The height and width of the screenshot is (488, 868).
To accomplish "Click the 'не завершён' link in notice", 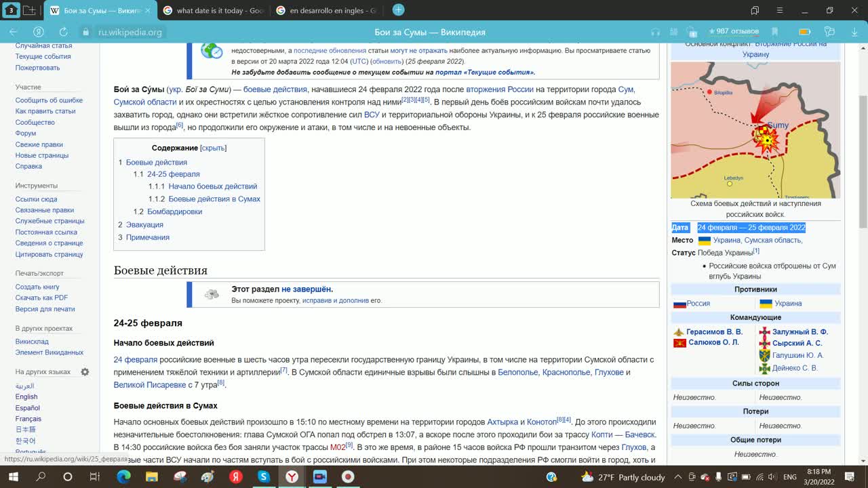I will click(x=306, y=289).
